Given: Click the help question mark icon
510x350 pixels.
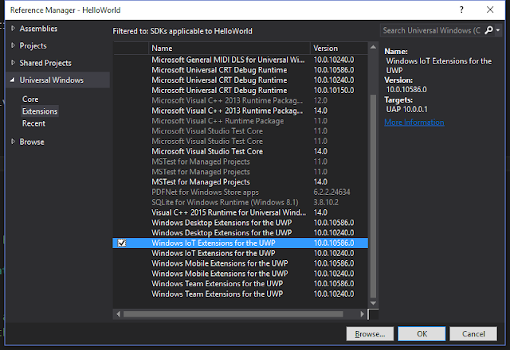Looking at the screenshot, I should (x=461, y=10).
